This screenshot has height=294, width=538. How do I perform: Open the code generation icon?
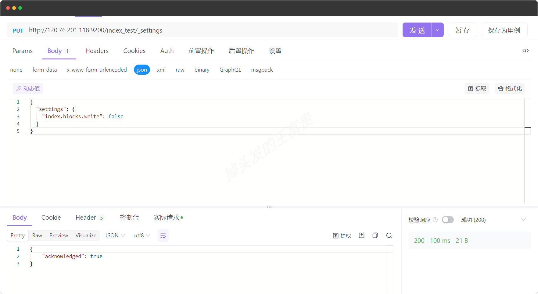point(525,51)
